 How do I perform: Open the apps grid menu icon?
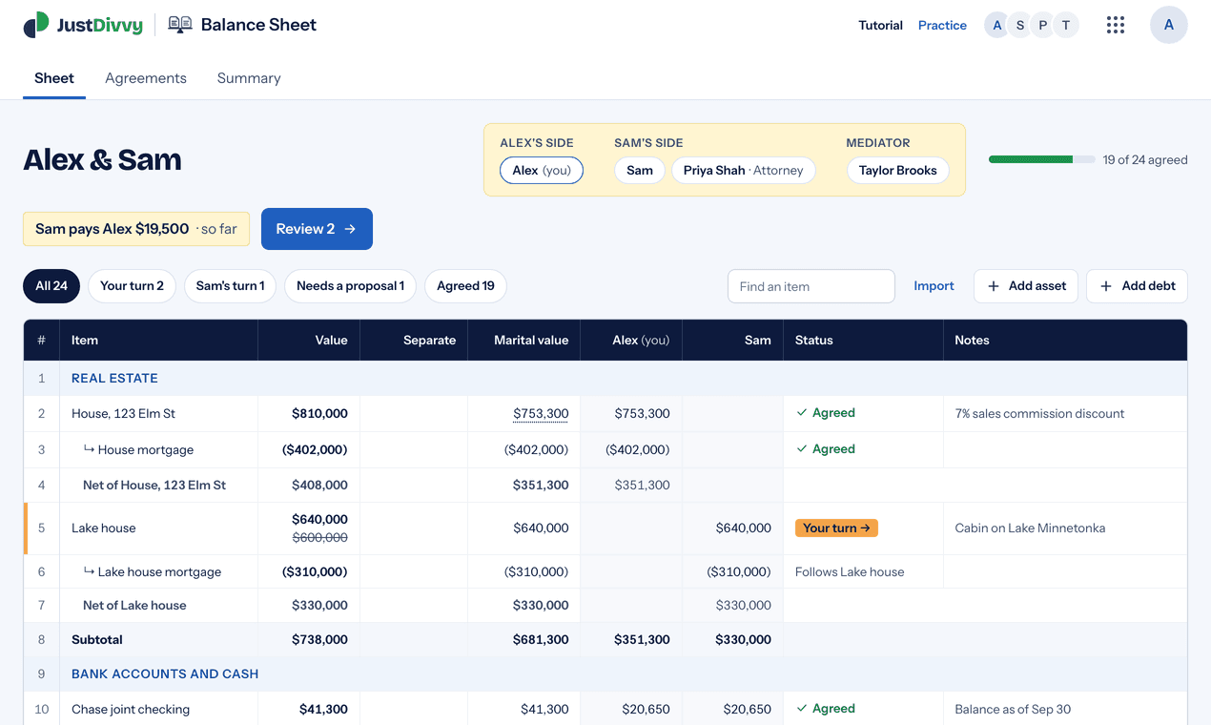tap(1116, 25)
